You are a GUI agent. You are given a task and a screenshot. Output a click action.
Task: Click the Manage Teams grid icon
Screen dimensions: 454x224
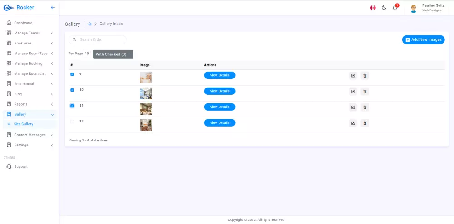coord(9,33)
